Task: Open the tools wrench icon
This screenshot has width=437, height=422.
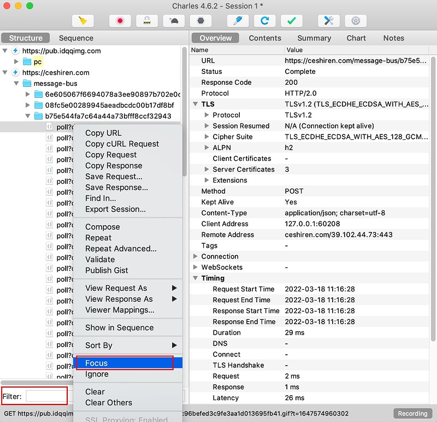Action: (329, 21)
